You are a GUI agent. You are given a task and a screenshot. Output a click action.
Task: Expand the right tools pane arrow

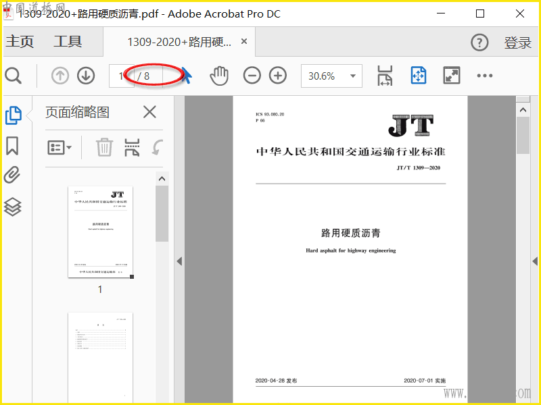[535, 261]
